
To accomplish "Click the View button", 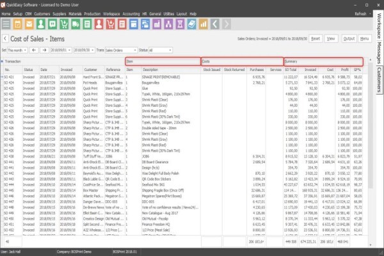I will pyautogui.click(x=331, y=38).
